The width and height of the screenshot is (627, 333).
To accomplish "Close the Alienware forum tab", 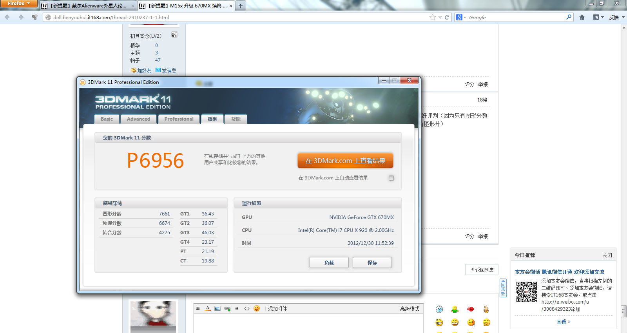I will pos(133,6).
